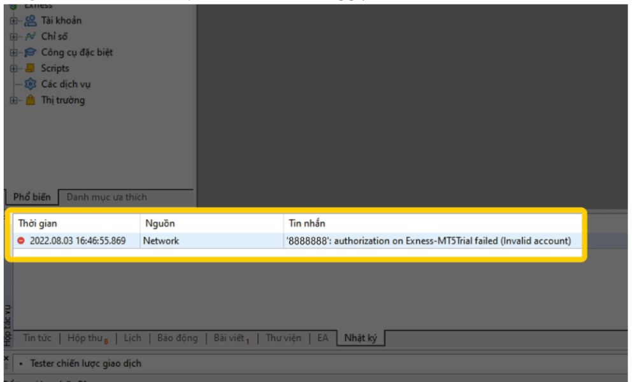Expand the Thị trường tree node
Screen dimensions: 637x382
pyautogui.click(x=14, y=100)
